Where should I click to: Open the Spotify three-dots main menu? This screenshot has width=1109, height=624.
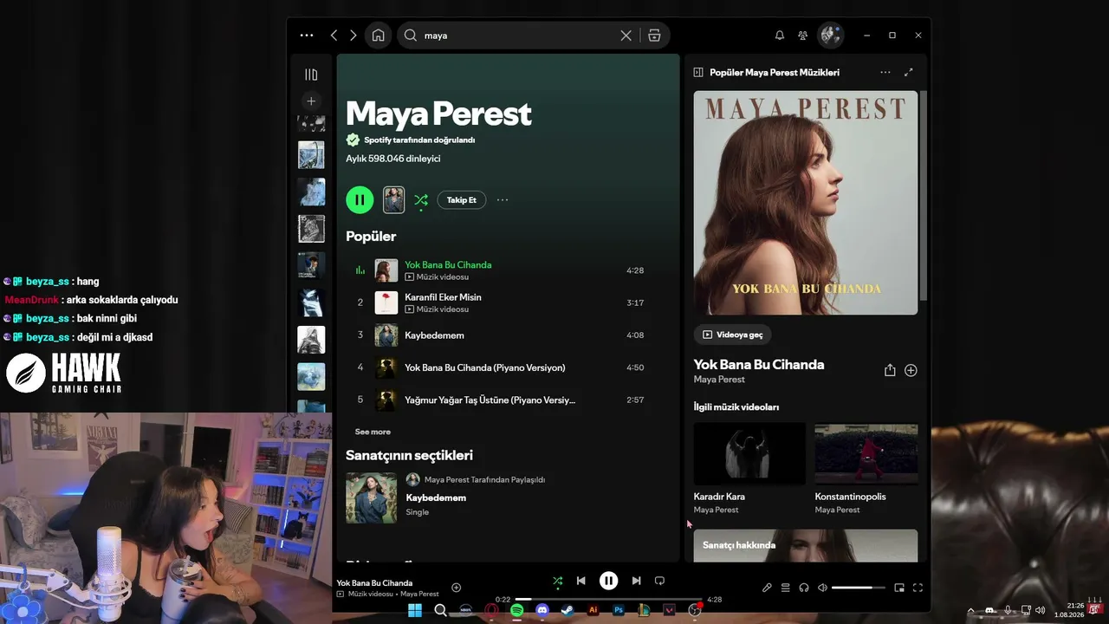click(x=307, y=36)
